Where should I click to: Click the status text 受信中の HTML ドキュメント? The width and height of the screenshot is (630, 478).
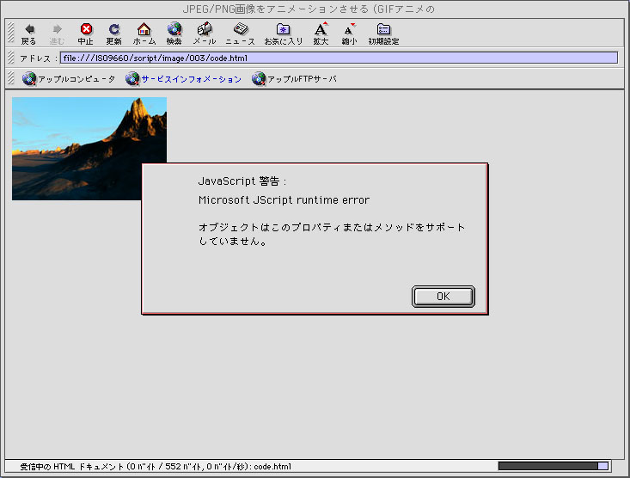(72, 466)
